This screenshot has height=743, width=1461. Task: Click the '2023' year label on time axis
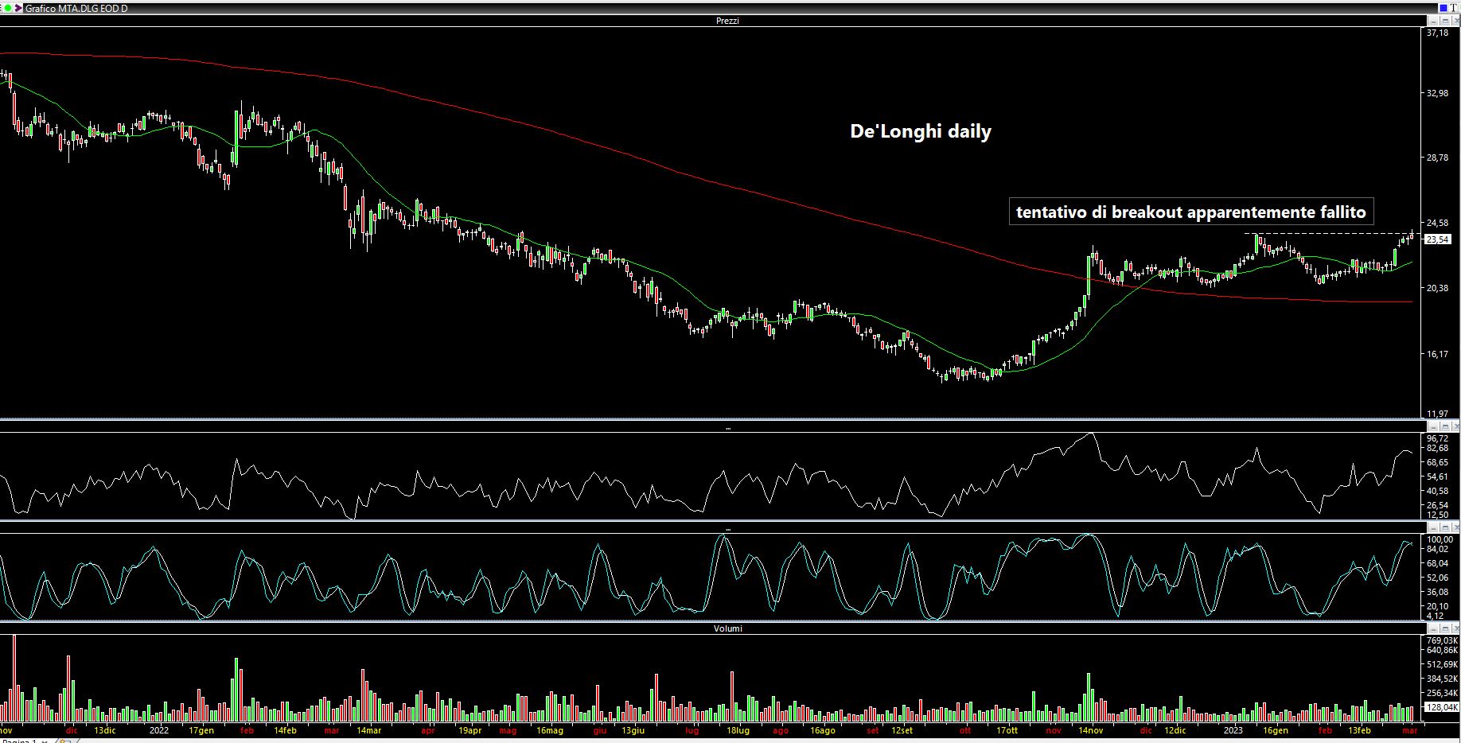coord(1233,730)
